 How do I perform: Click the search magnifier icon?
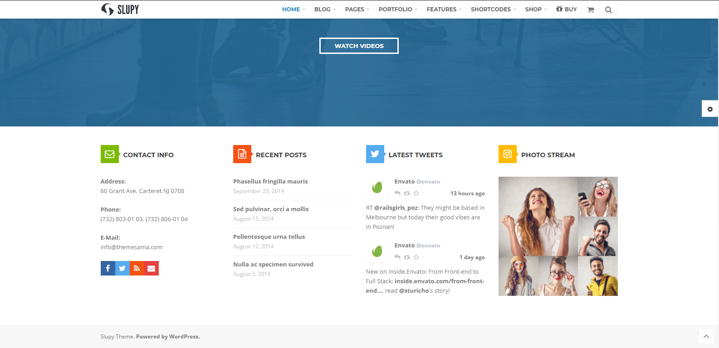point(608,10)
